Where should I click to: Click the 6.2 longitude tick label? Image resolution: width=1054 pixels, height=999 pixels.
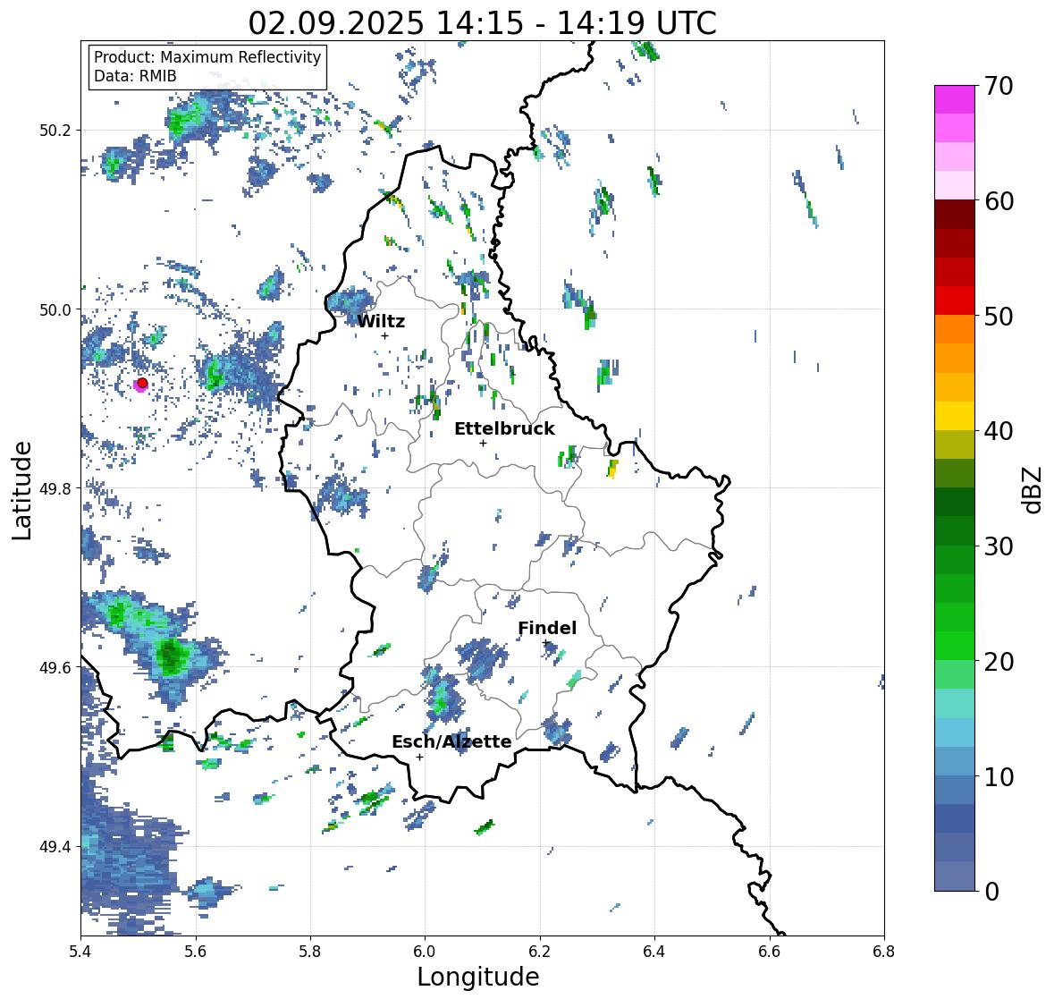tap(540, 952)
